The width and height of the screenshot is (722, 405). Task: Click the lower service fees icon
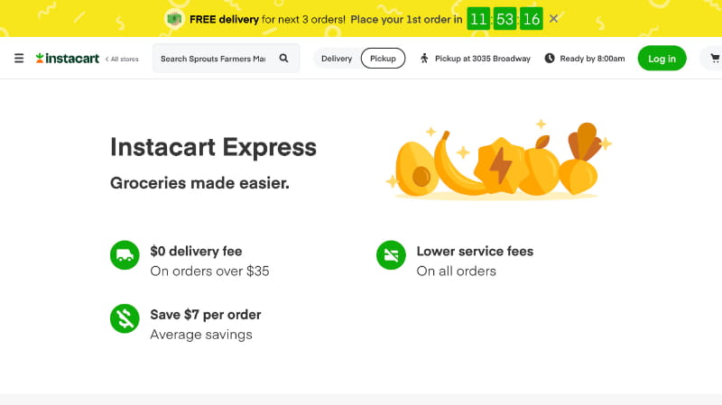[x=391, y=255]
